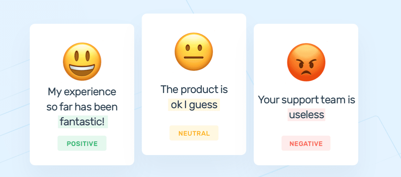Click the highlighted word "fantastic!"
The image size is (401, 177).
point(83,122)
